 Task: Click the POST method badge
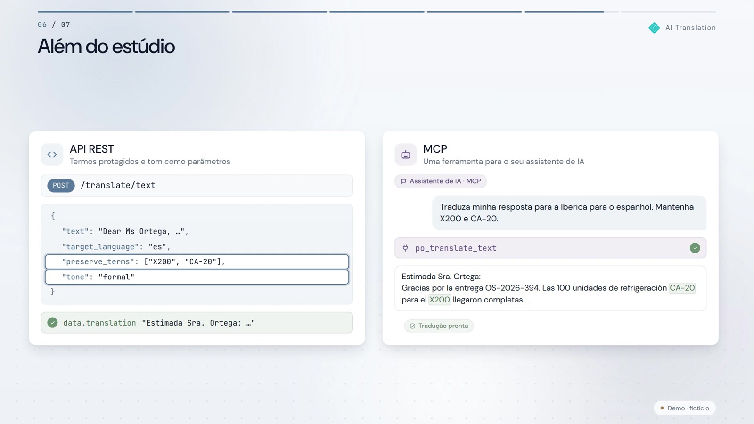(x=61, y=186)
